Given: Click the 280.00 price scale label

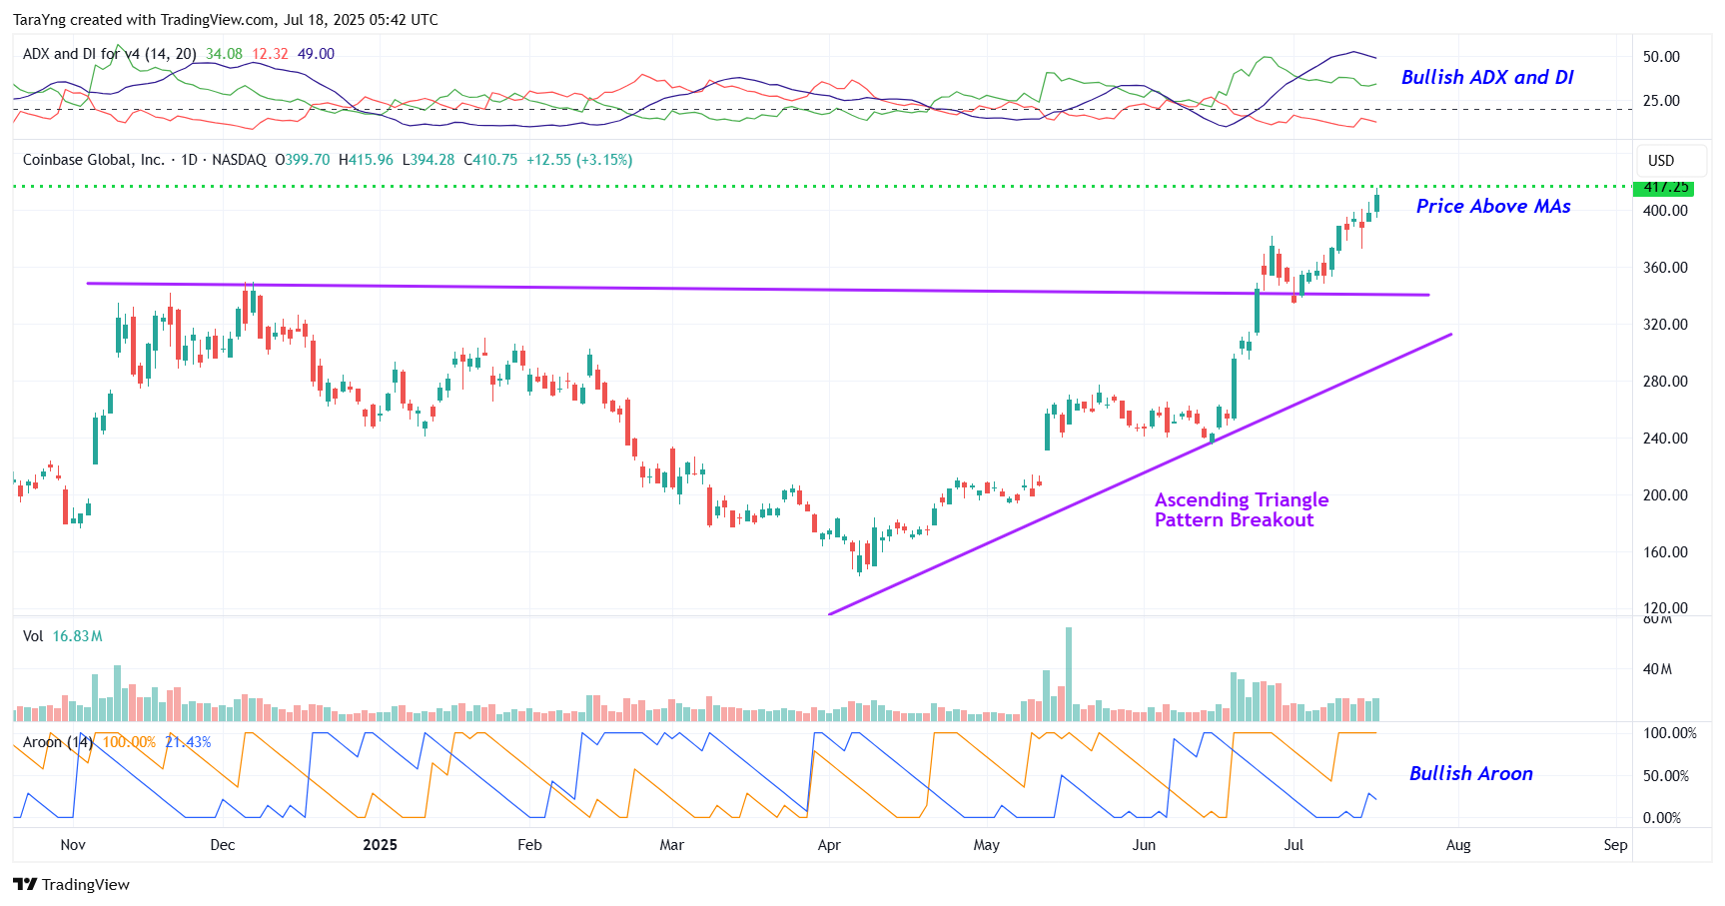Looking at the screenshot, I should 1665,382.
